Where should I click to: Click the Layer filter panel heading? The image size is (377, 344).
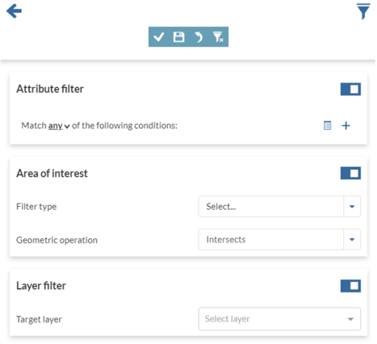point(41,286)
